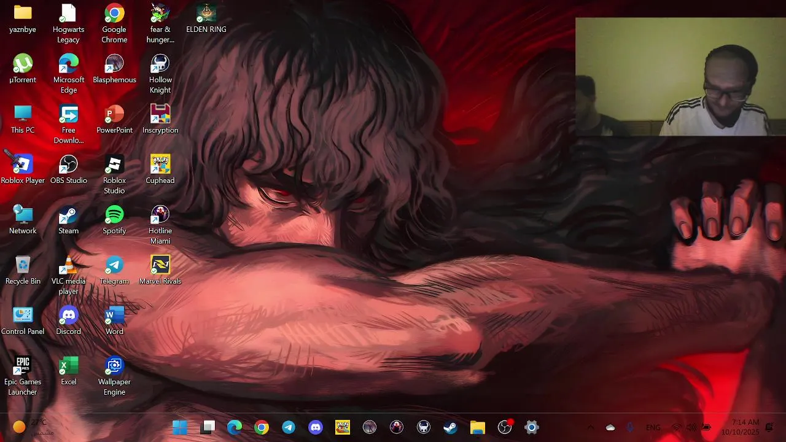Viewport: 786px width, 442px height.
Task: Launch Hogwarts Legacy desktop shortcut
Action: 68,24
